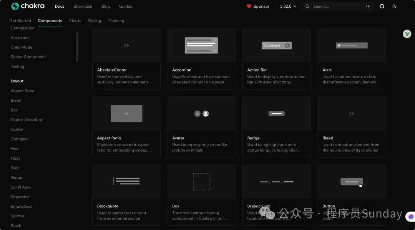
Task: Click the heart icon on Sponsor button
Action: point(249,6)
